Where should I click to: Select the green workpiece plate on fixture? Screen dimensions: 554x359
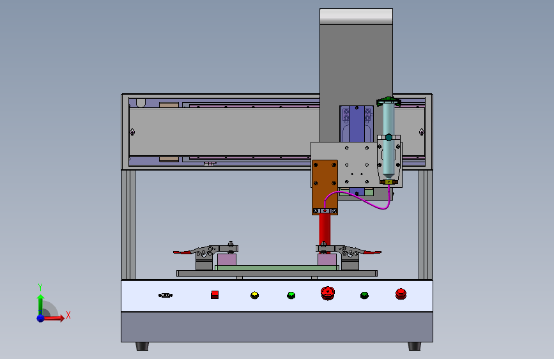tap(277, 268)
